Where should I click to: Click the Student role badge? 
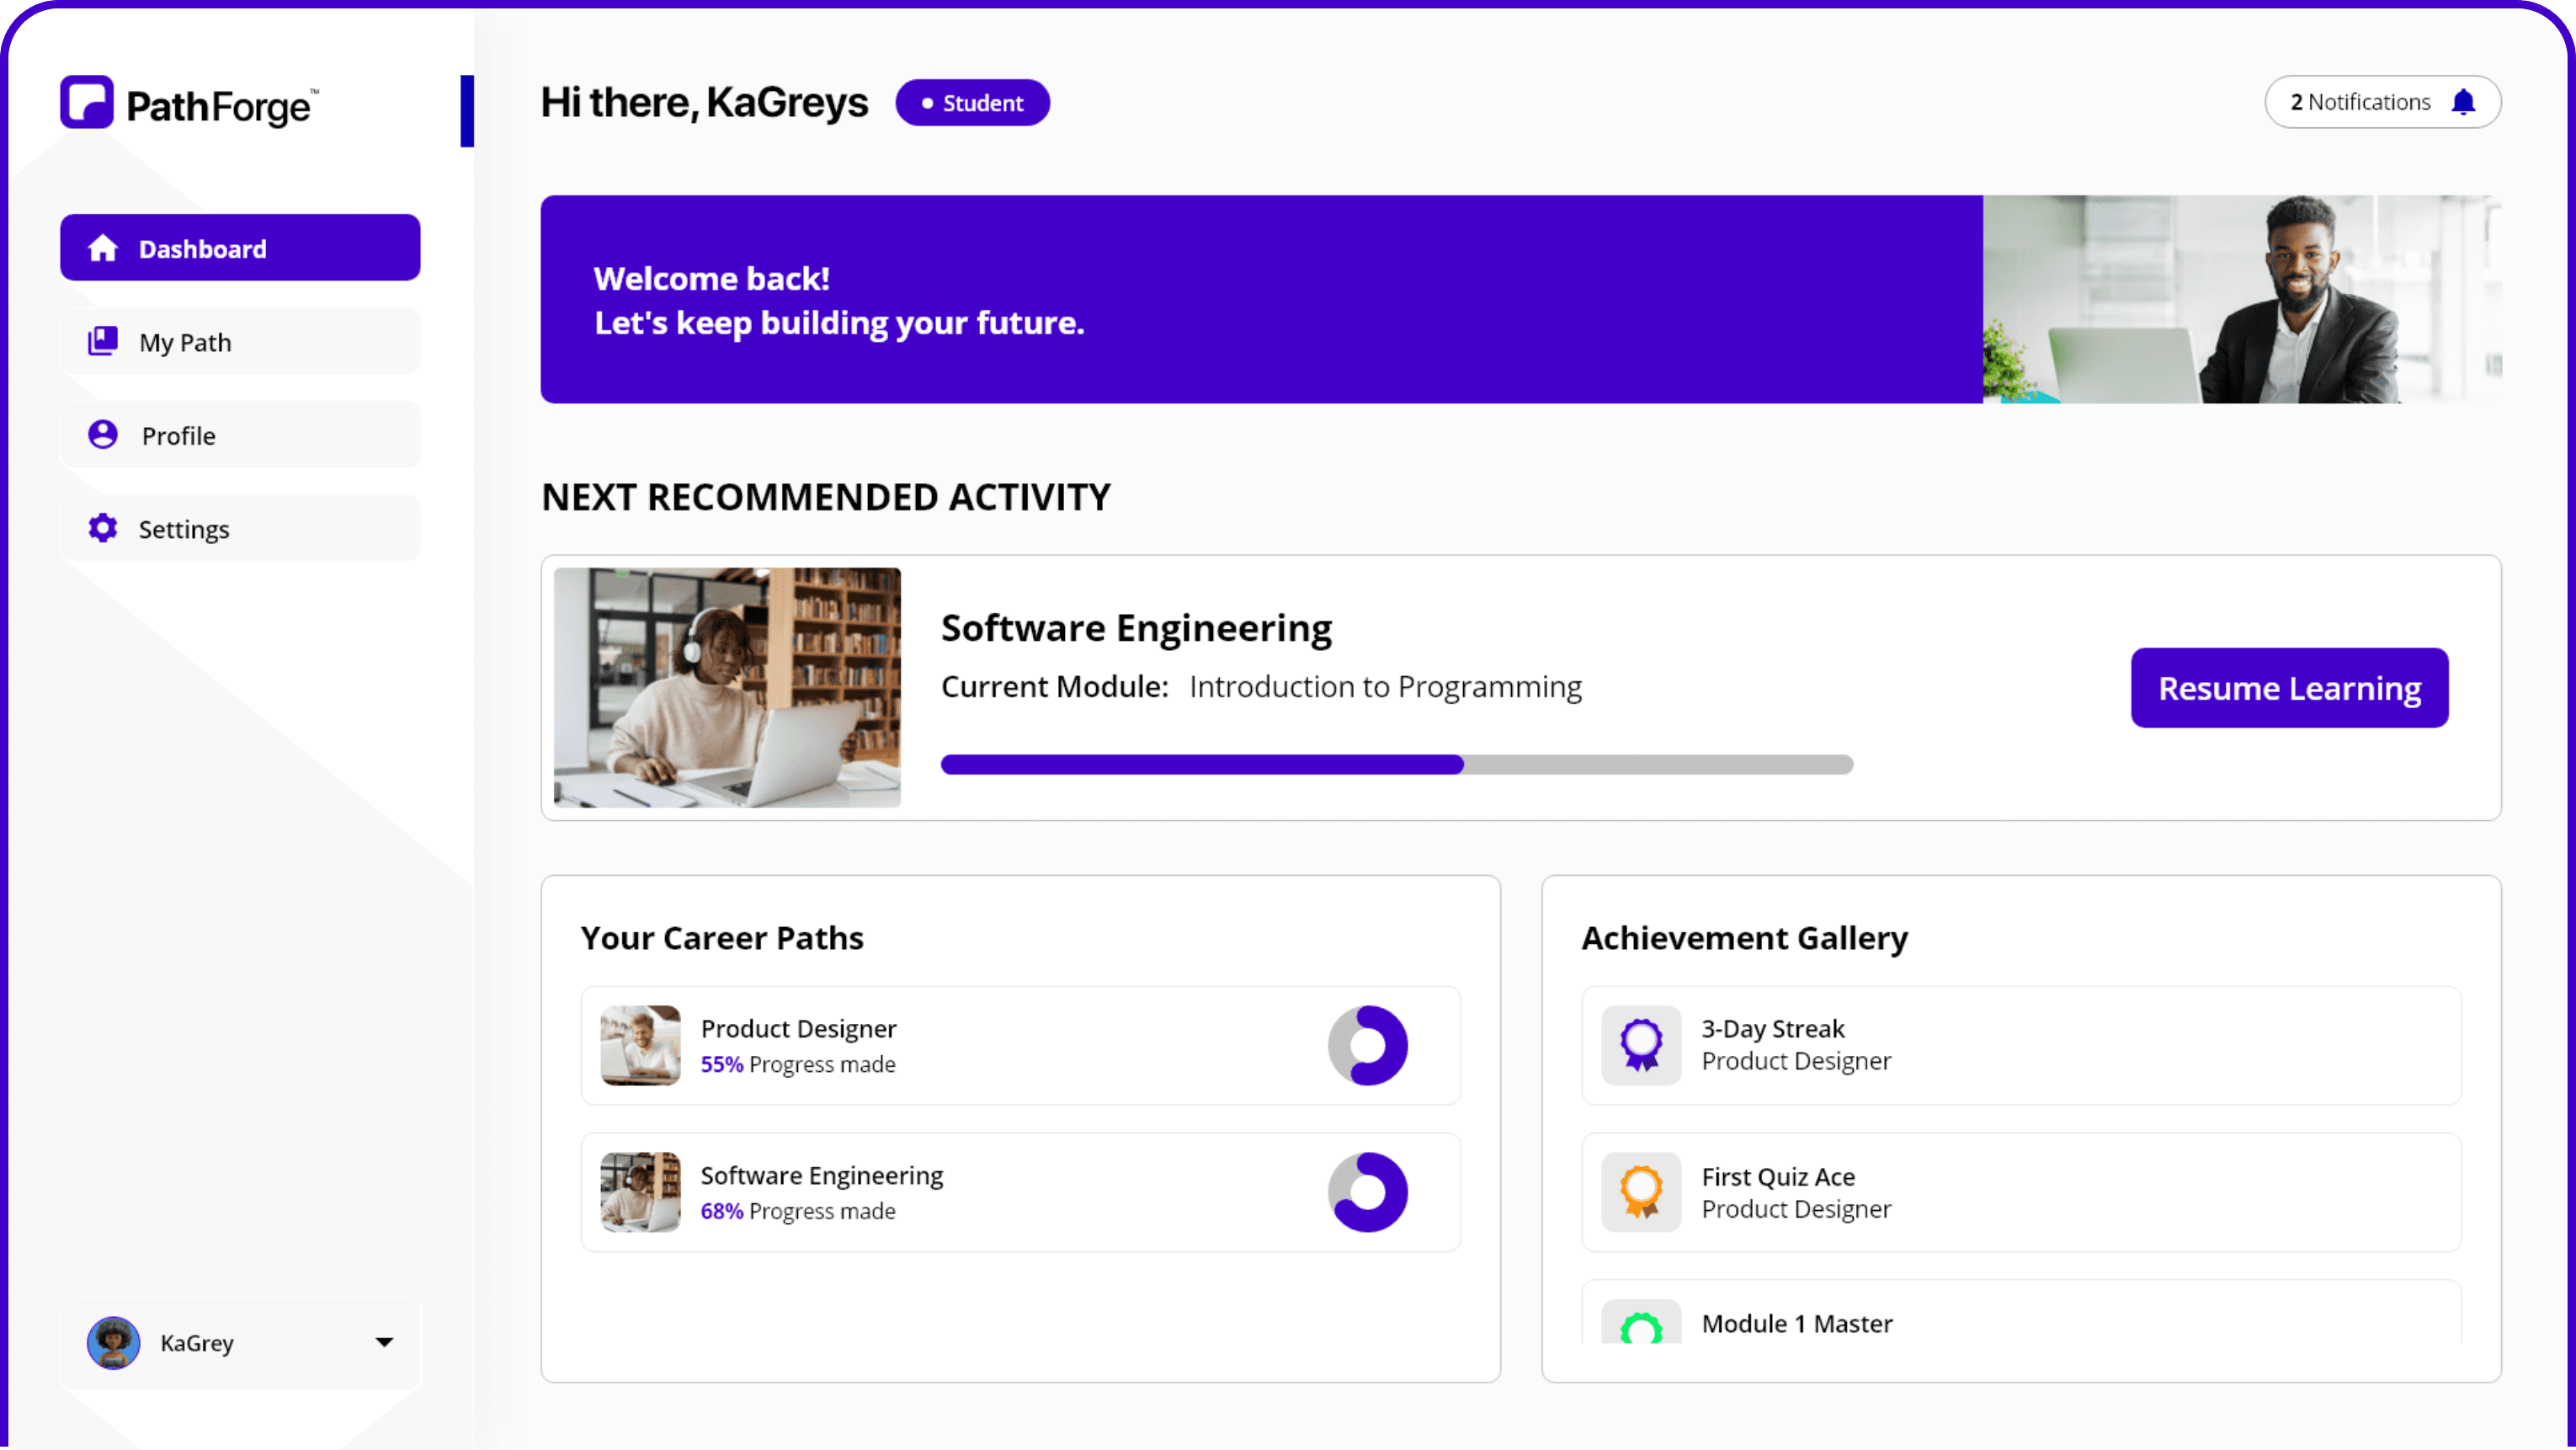972,102
